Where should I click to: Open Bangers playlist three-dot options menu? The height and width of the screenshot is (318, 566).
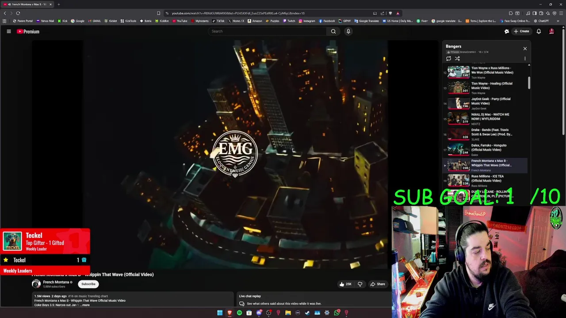(525, 58)
